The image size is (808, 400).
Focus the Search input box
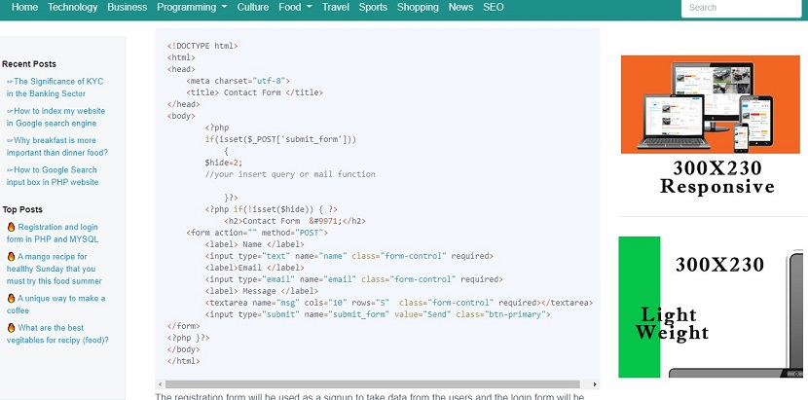pyautogui.click(x=741, y=8)
